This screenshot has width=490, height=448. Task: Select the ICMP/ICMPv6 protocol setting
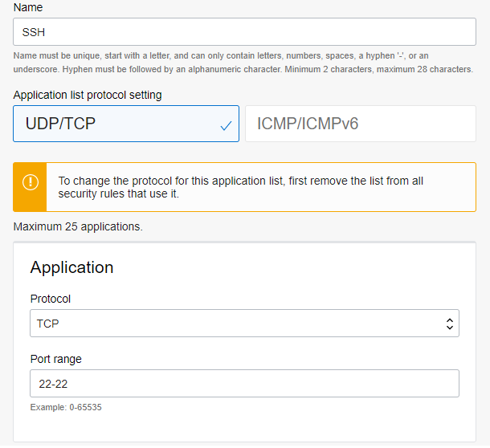(360, 124)
